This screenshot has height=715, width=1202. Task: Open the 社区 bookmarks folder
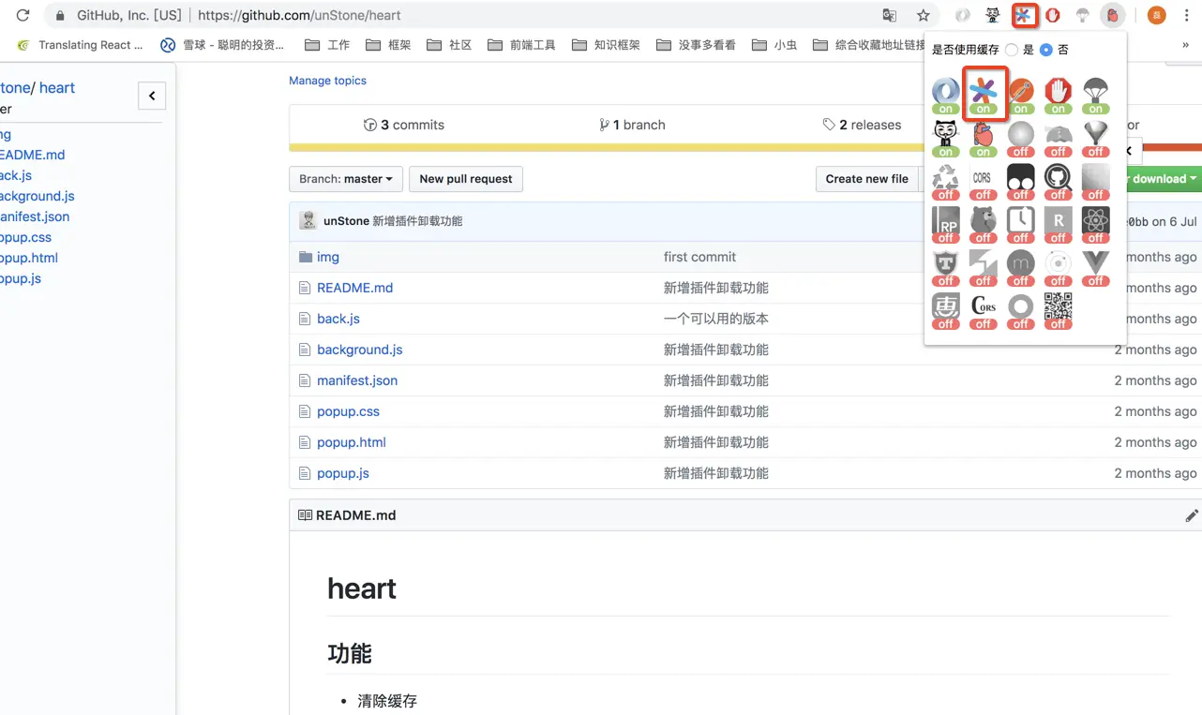pyautogui.click(x=449, y=45)
